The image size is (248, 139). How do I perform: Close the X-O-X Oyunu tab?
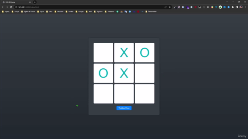(30, 2)
